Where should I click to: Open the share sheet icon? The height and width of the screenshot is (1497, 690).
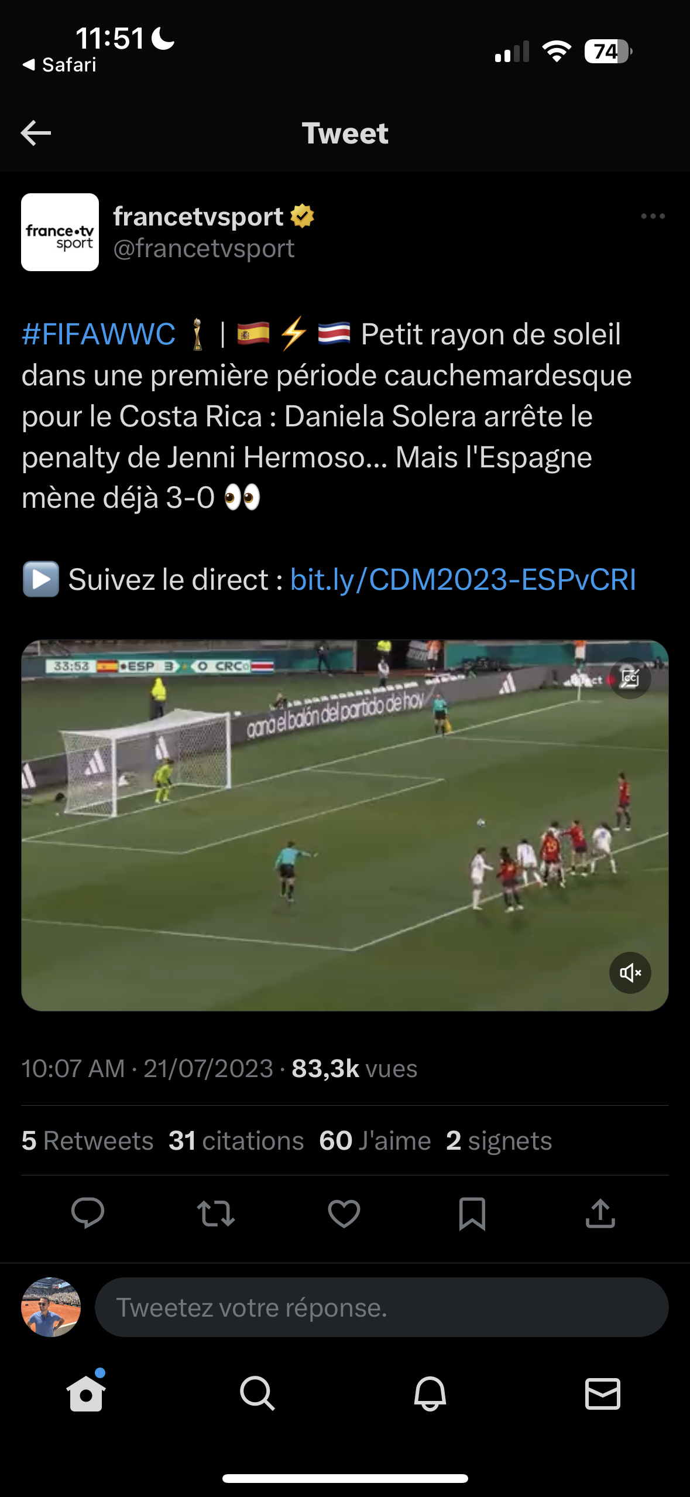[600, 1213]
